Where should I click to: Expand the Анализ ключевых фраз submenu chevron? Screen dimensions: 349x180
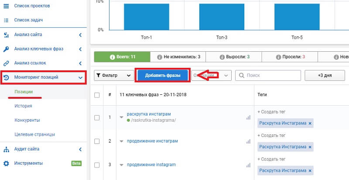pos(80,49)
